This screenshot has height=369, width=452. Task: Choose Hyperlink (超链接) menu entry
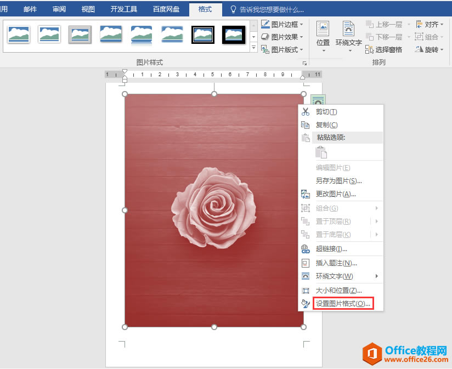click(x=341, y=249)
